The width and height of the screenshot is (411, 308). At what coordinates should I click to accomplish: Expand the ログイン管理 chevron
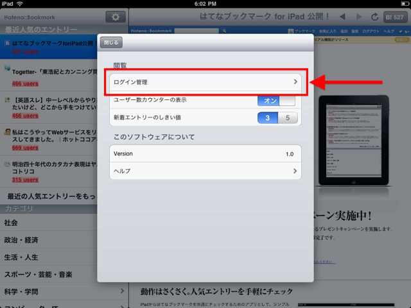click(295, 82)
